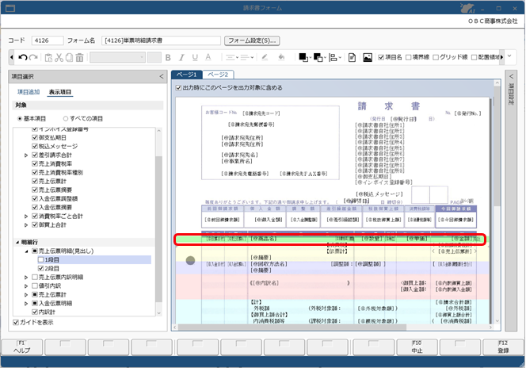Viewport: 526px width, 368px height.
Task: Expand the toolbar overflow chevron
Action: pos(509,56)
